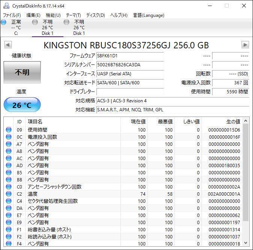Click the status orb of attribute AD

click(9, 165)
